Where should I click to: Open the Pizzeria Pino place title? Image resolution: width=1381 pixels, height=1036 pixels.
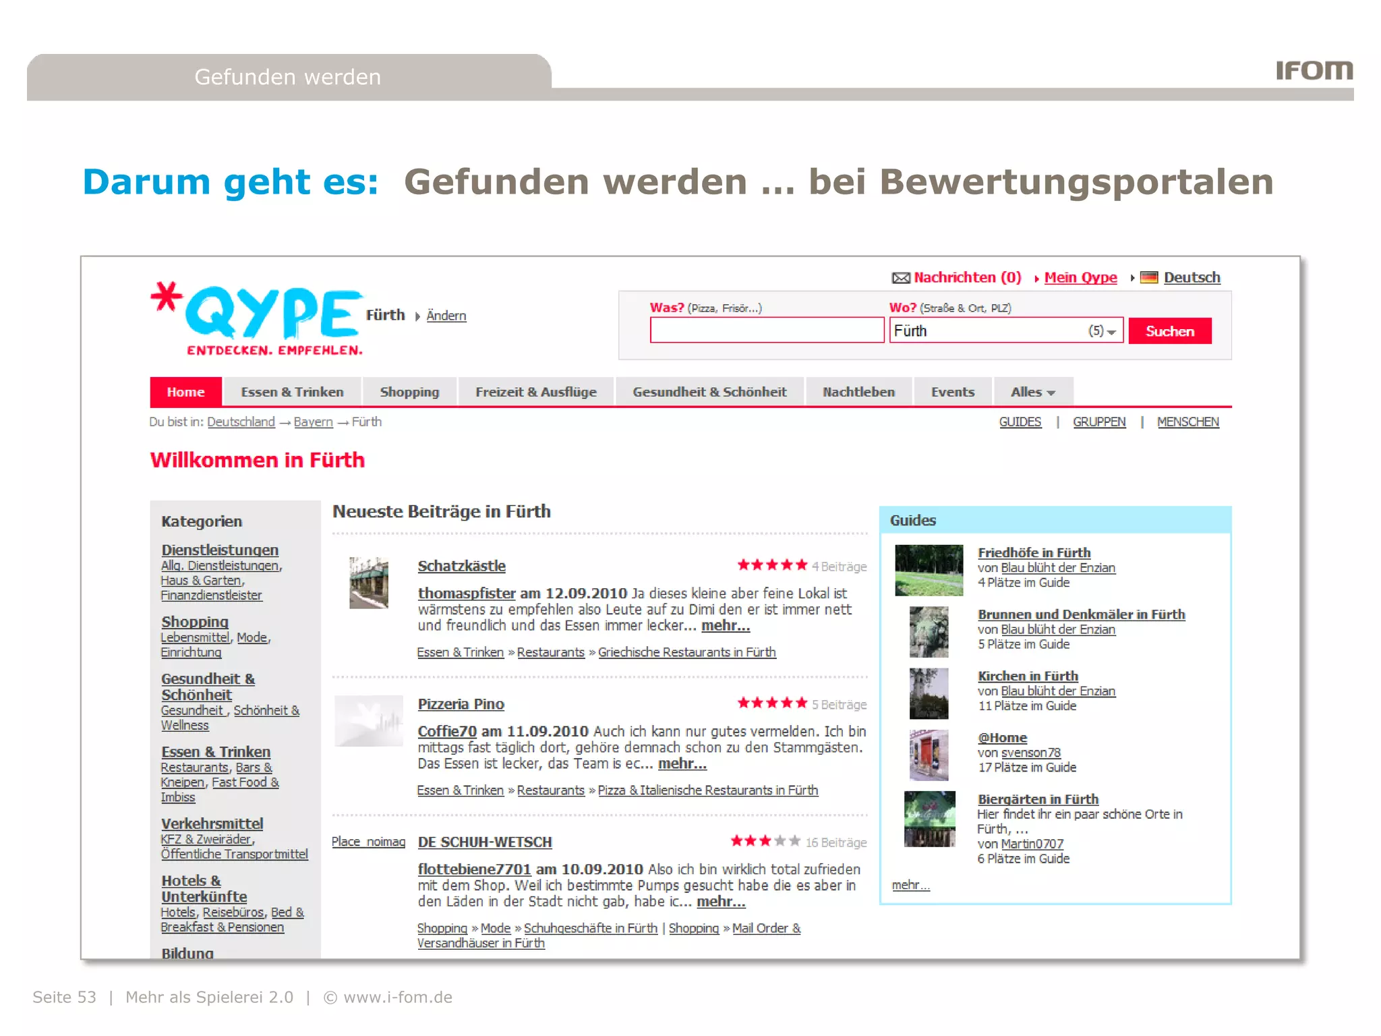coord(461,703)
